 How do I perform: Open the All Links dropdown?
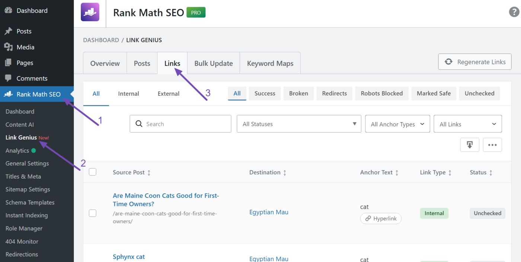468,124
